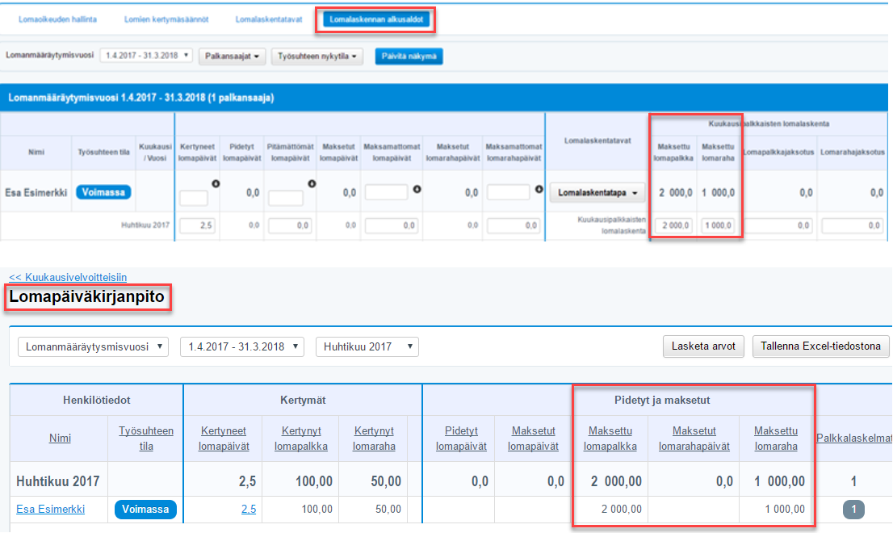Viewport: 893px width, 533px height.
Task: Follow the Kuukausivelvoitteisiin back link
Action: tap(68, 277)
